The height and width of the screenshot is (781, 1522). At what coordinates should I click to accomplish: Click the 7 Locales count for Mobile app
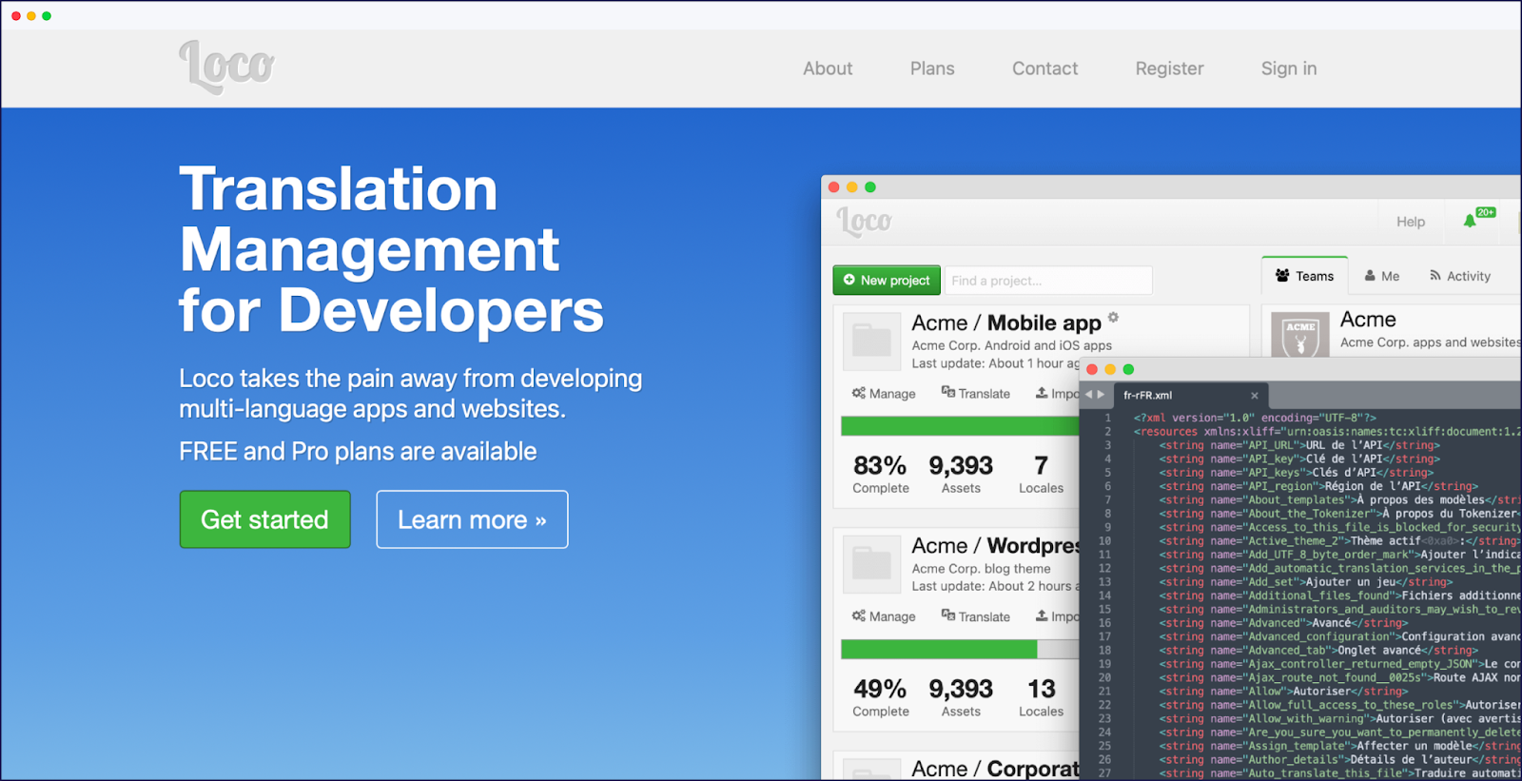(1041, 473)
